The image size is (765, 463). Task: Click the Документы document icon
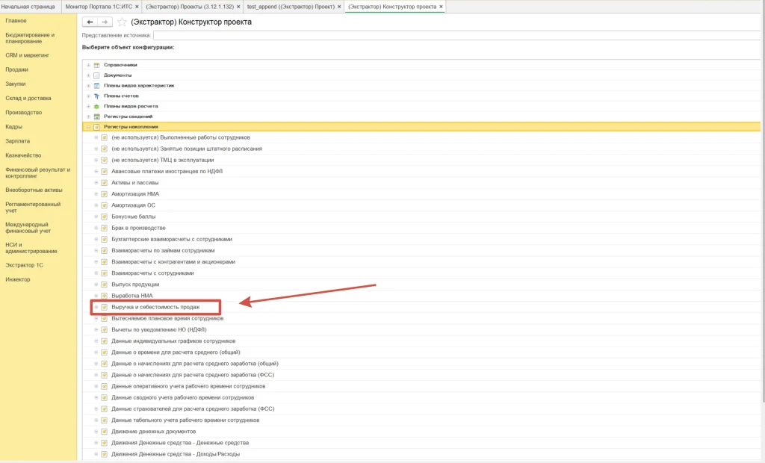point(96,75)
